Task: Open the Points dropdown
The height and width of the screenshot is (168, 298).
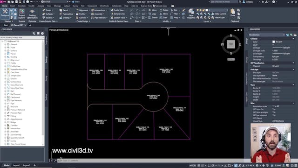Action: pos(47,10)
